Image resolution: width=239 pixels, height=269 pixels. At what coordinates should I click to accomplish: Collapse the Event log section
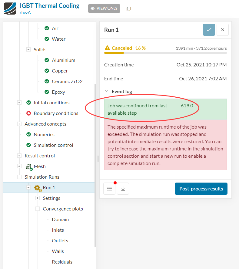(106, 91)
